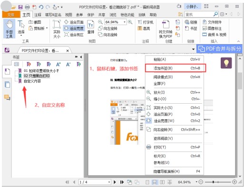
Task: Select bookmark 自定义内容
Action: click(32, 81)
